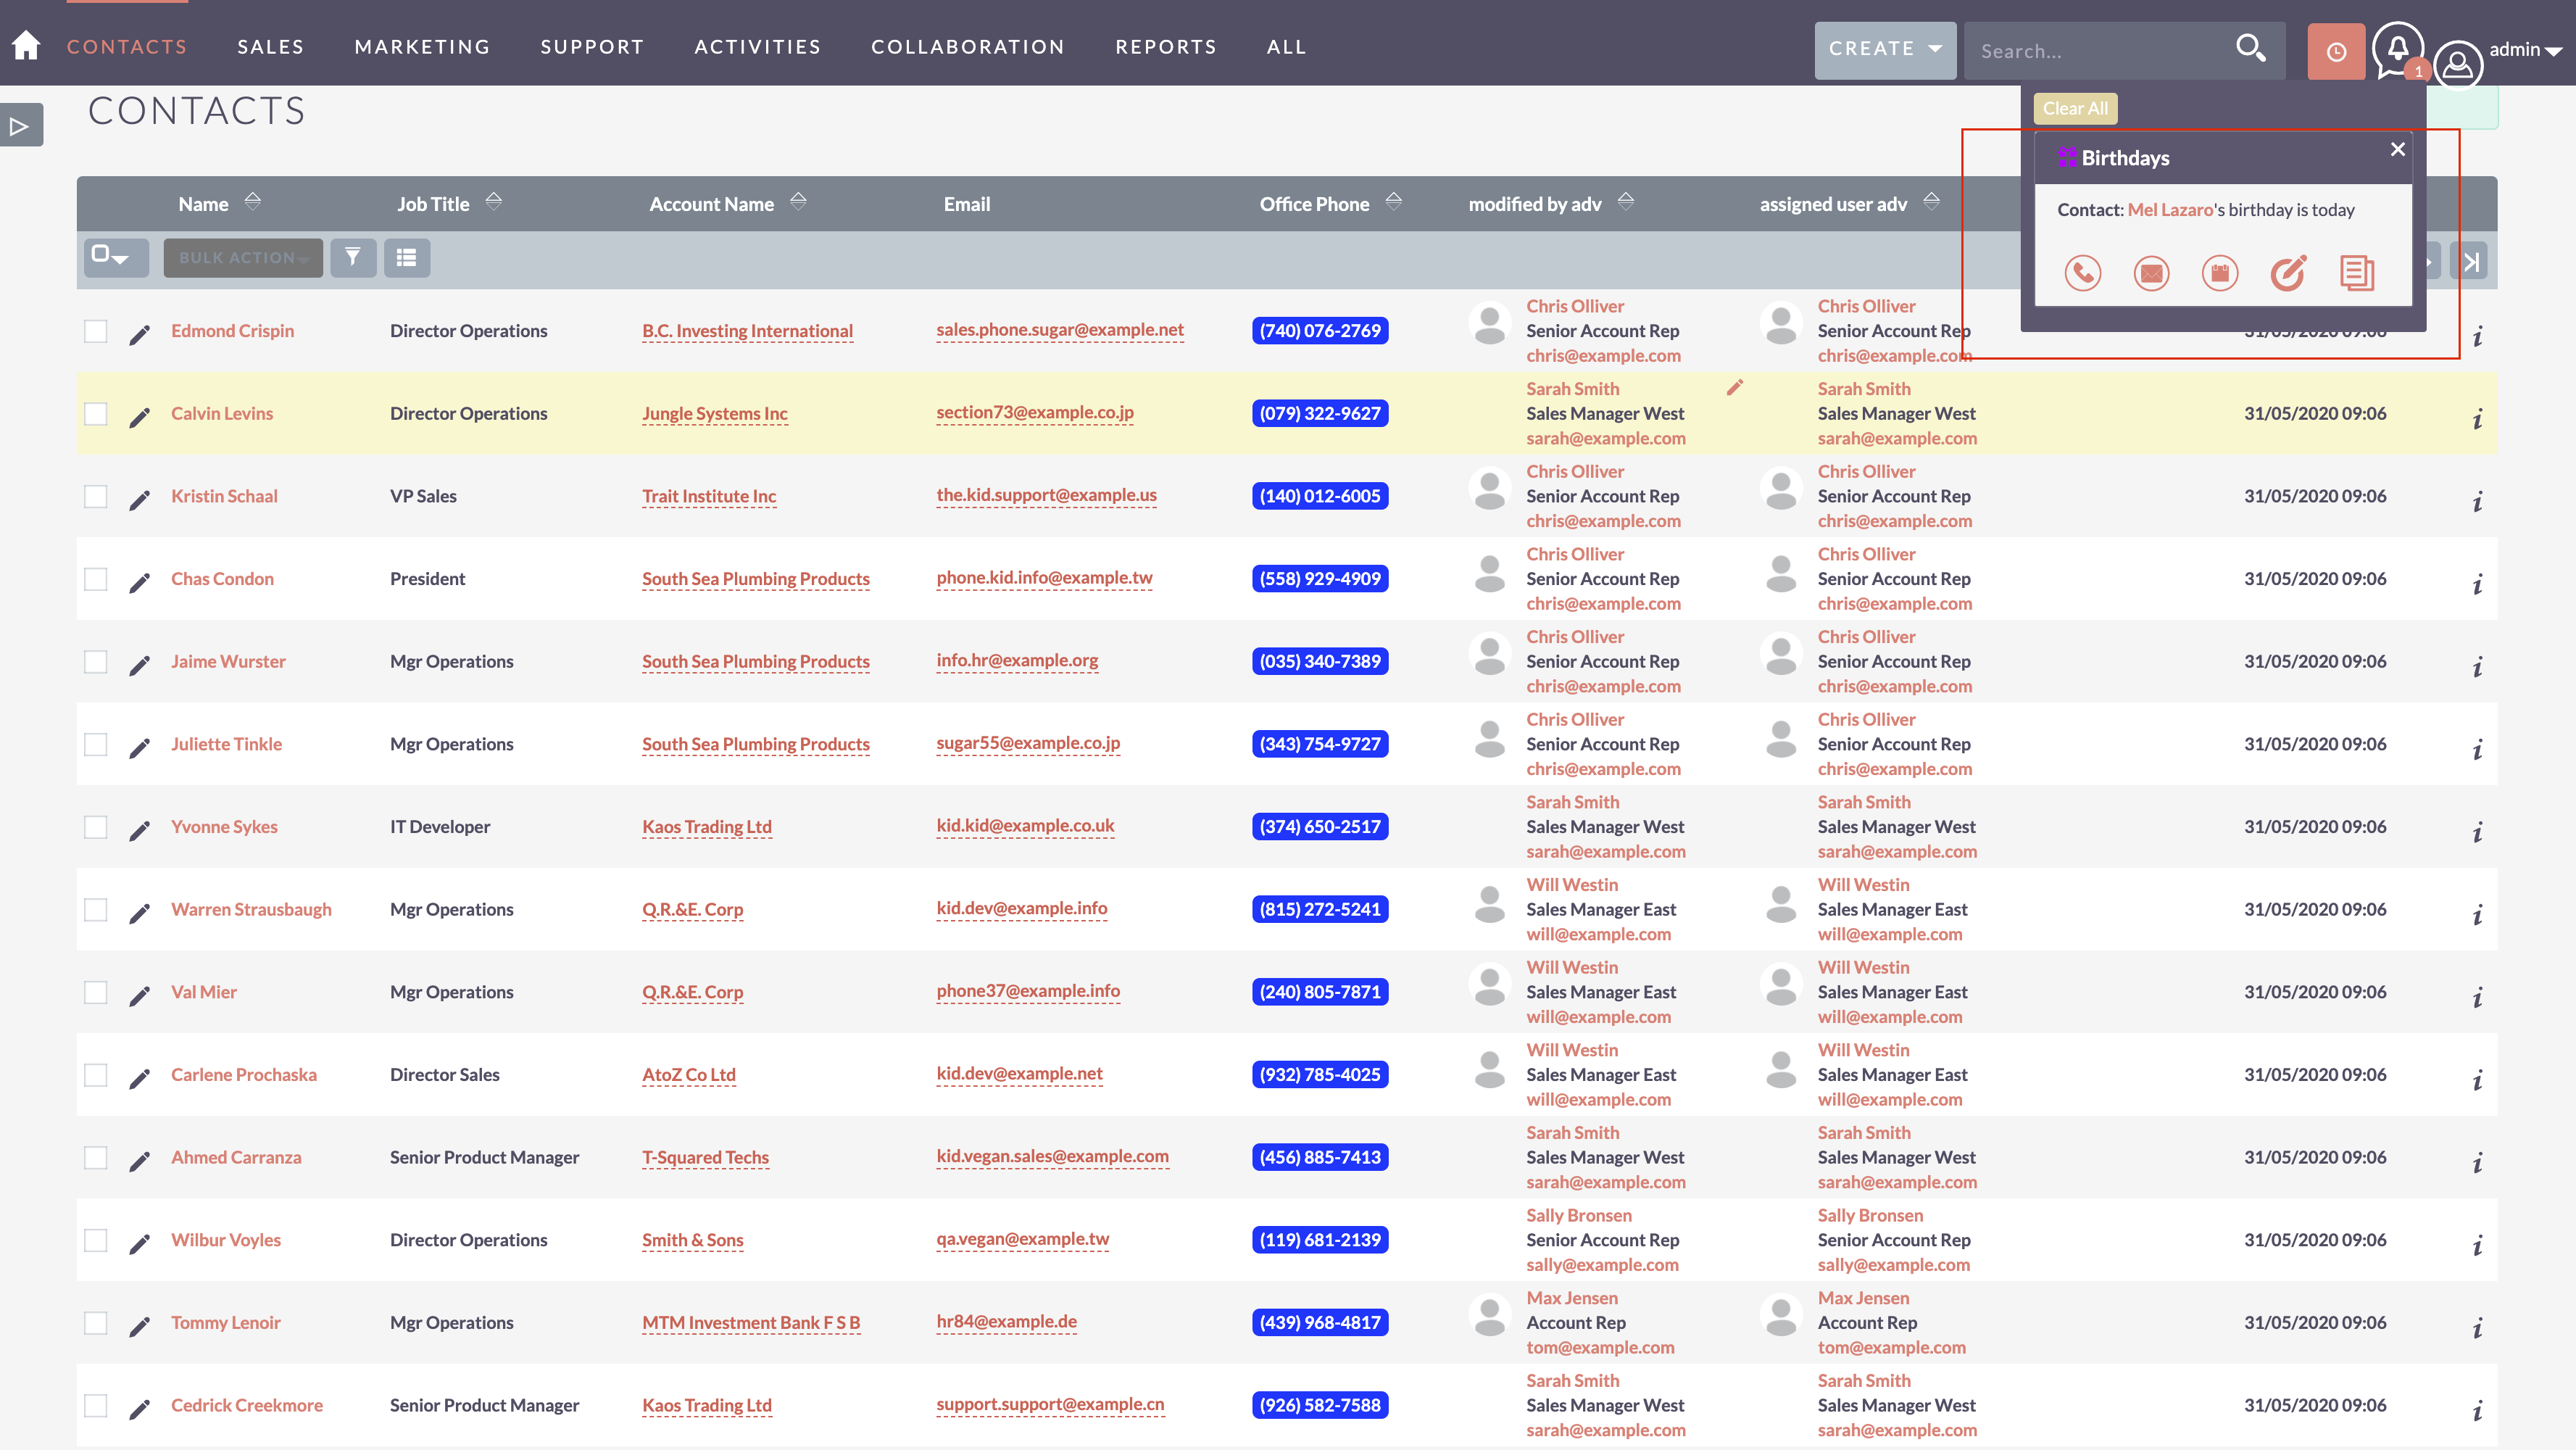
Task: Click the address book icon in Birthdays popup
Action: tap(2219, 271)
